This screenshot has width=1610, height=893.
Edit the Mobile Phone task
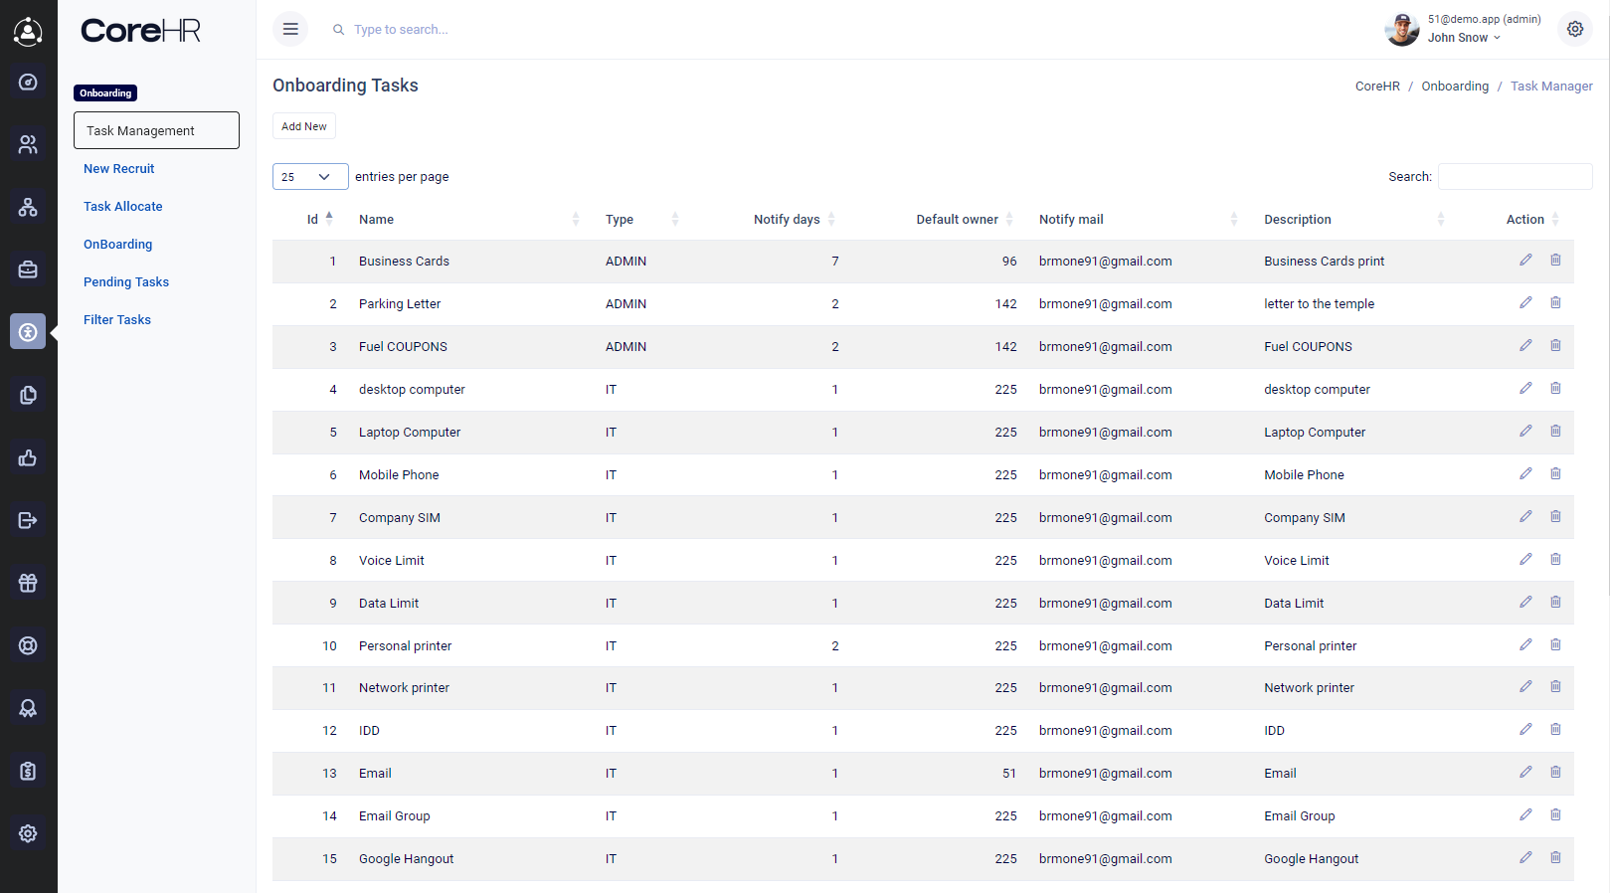1525,474
